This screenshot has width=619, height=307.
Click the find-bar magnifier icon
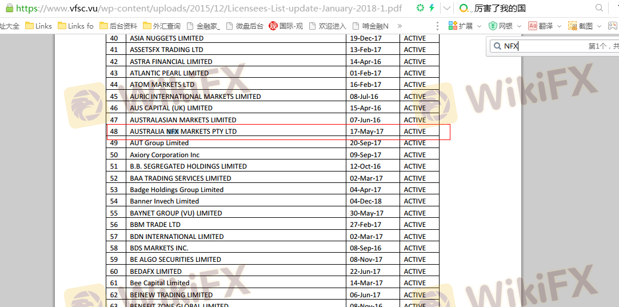point(497,46)
